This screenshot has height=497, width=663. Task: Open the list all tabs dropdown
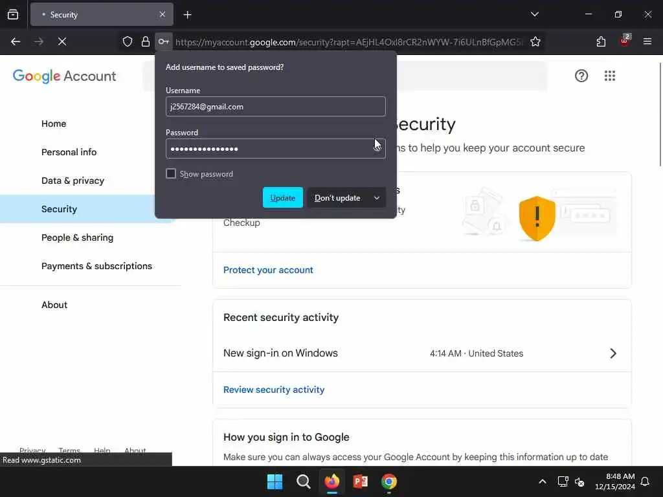tap(534, 14)
